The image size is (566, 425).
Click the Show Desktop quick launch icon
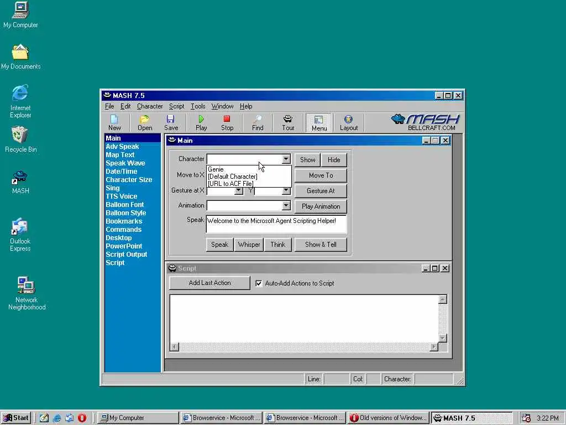tap(44, 418)
